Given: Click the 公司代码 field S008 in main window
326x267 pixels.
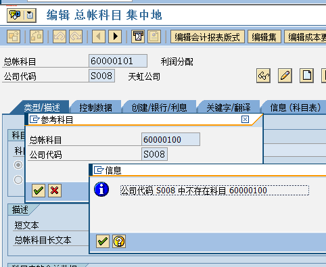Looking at the screenshot, I should coord(101,76).
